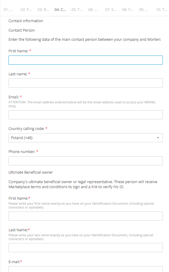This screenshot has width=169, height=272.
Task: Open tab 03. R...
Action: pos(43,10)
